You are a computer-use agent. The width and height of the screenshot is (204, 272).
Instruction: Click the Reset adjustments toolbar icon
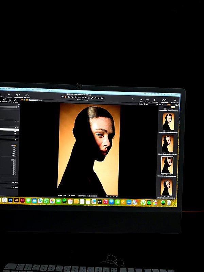point(10,95)
